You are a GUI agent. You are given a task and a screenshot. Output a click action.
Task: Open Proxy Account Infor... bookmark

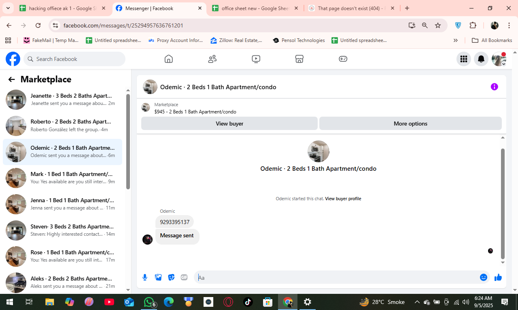(x=176, y=40)
